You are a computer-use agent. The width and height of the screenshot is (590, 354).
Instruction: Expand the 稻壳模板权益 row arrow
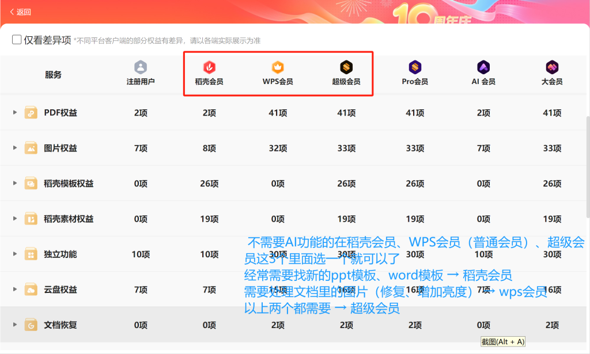click(14, 183)
